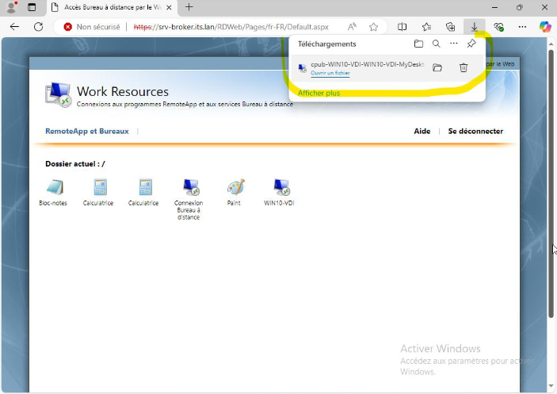This screenshot has width=557, height=394.
Task: Open more options in Téléchargements panel
Action: coord(454,44)
